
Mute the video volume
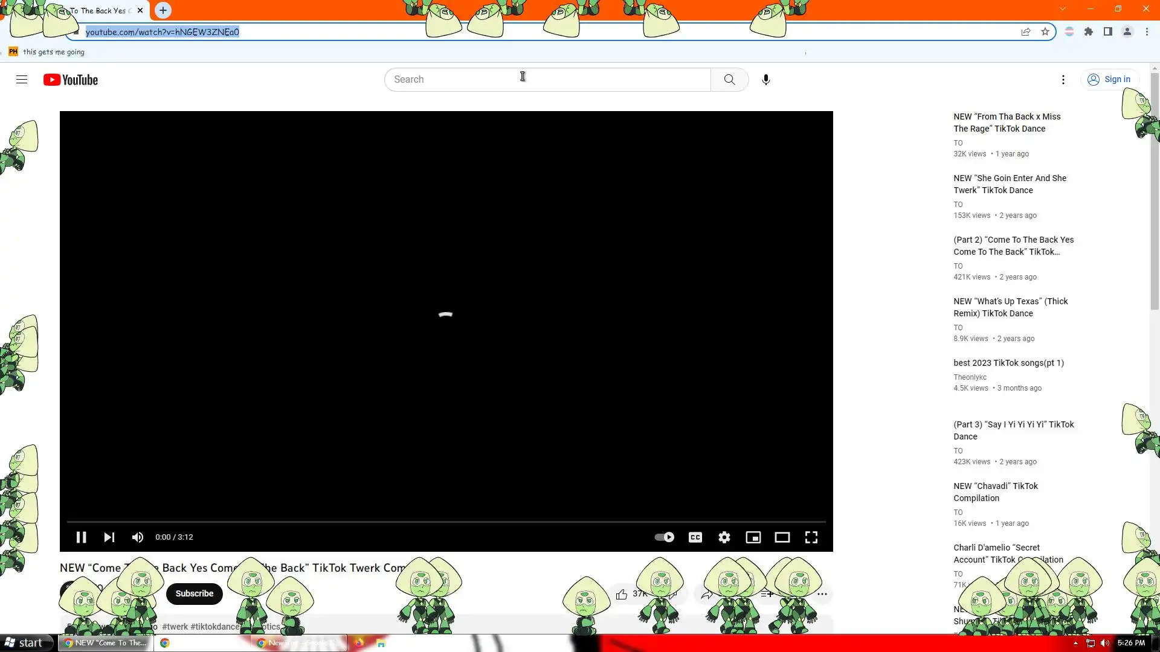(138, 537)
